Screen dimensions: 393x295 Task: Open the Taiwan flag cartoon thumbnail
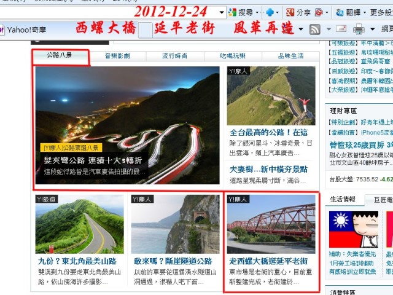354,229
